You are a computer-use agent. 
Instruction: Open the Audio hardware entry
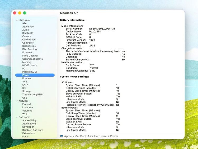click(26, 30)
